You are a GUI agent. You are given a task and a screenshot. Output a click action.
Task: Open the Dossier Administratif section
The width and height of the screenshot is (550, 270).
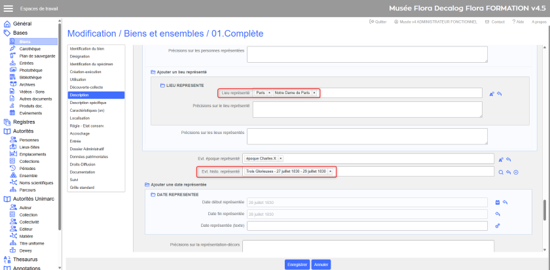[88, 149]
